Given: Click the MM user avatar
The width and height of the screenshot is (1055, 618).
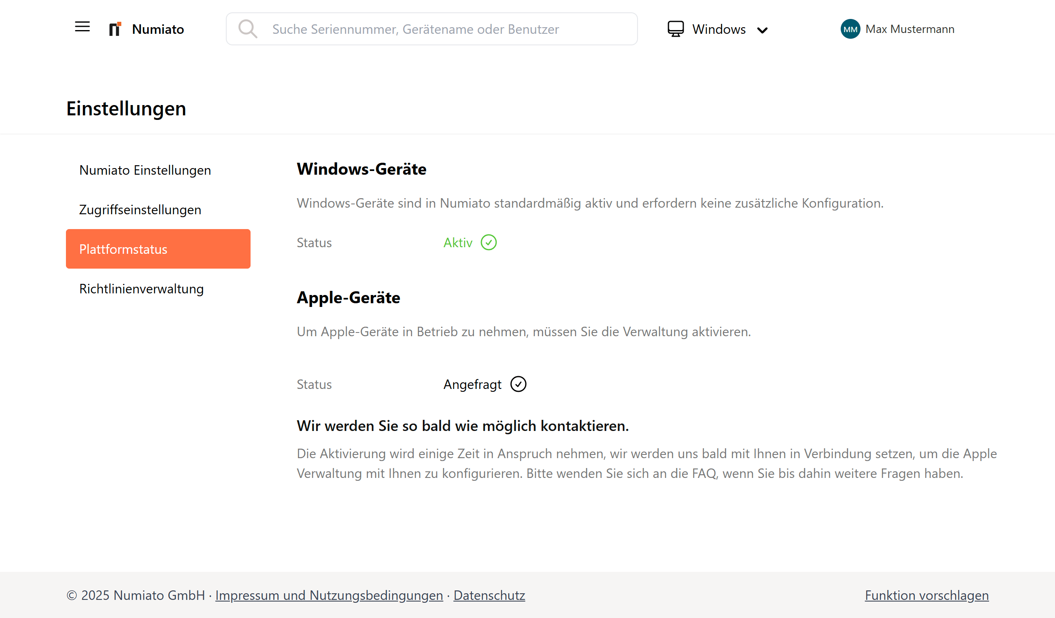Looking at the screenshot, I should pyautogui.click(x=850, y=29).
